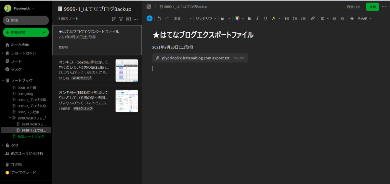
Task: Open the note list filter
Action: (121, 19)
